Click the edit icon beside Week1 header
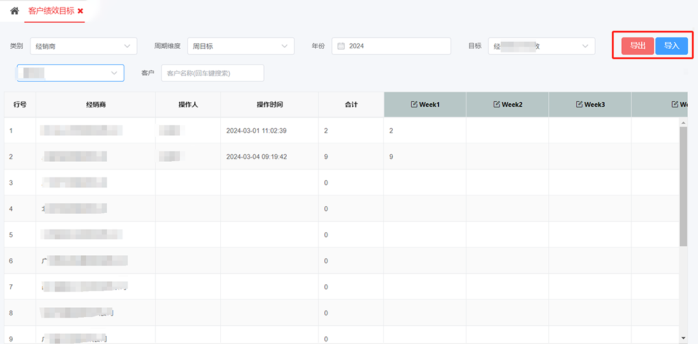The image size is (698, 344). coord(414,104)
